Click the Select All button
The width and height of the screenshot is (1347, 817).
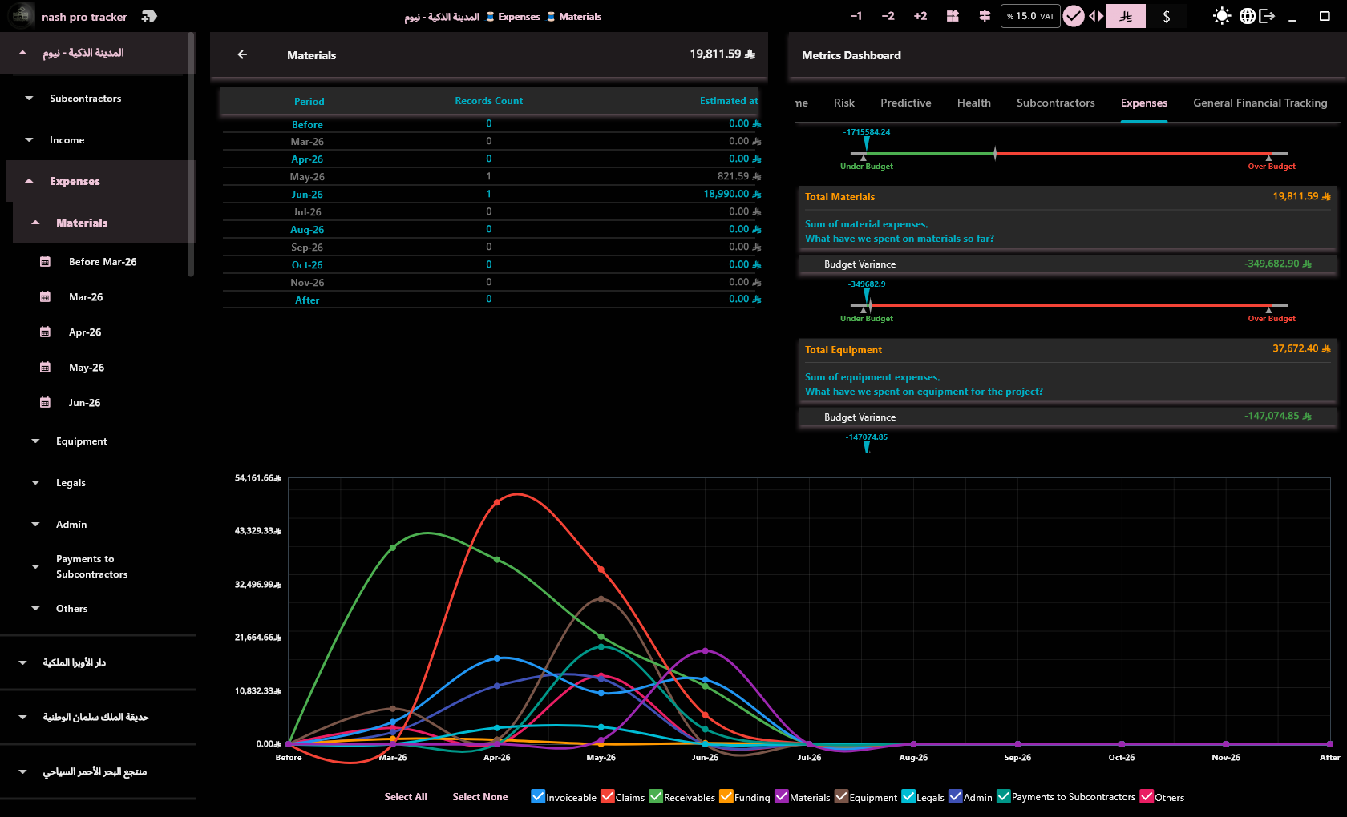click(x=406, y=797)
